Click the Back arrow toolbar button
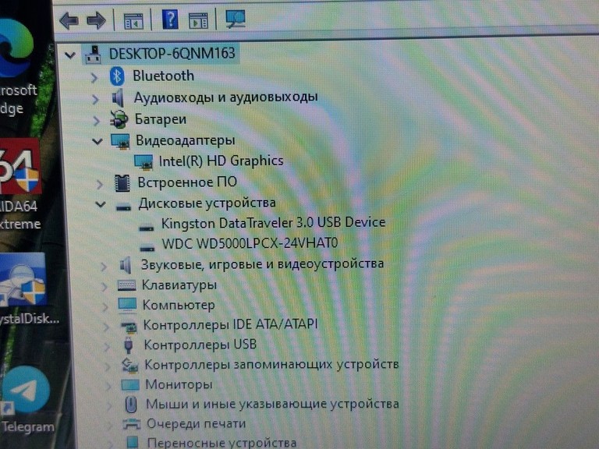 coord(69,20)
